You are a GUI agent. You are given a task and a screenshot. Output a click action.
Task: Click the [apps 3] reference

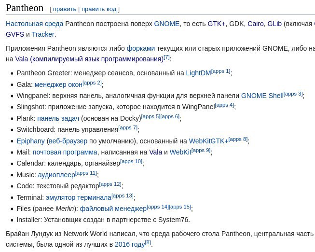pos(293,94)
